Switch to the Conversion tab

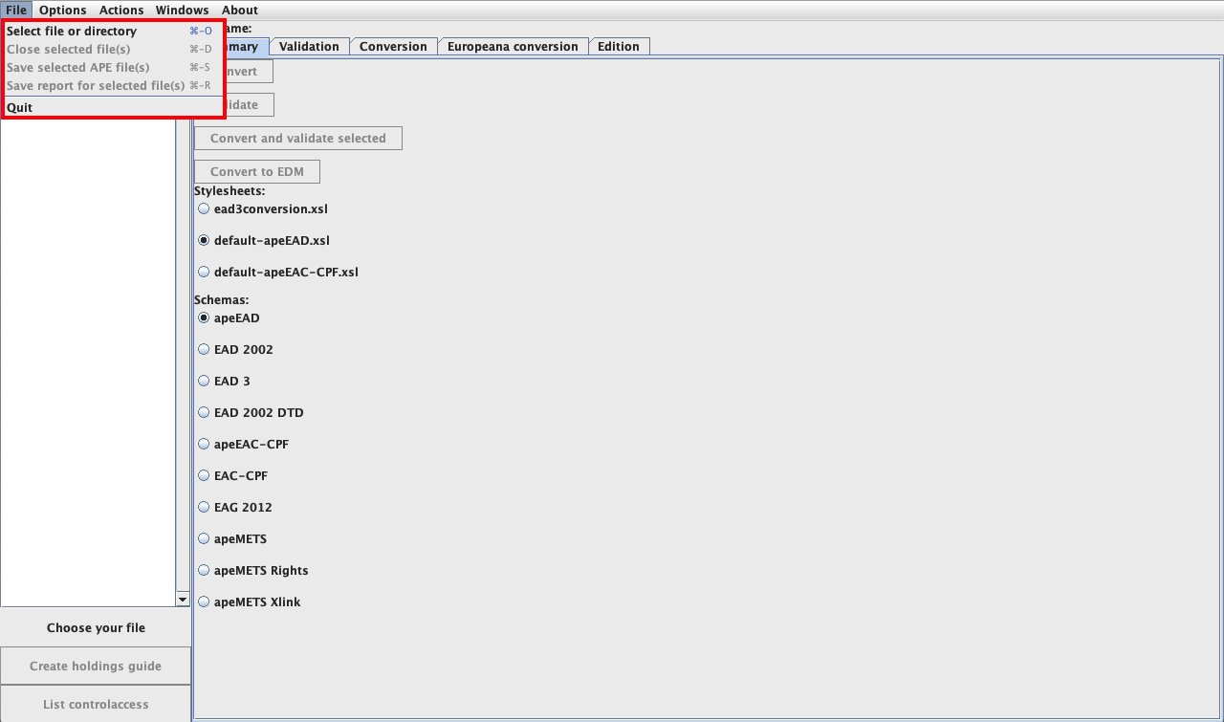pos(393,46)
